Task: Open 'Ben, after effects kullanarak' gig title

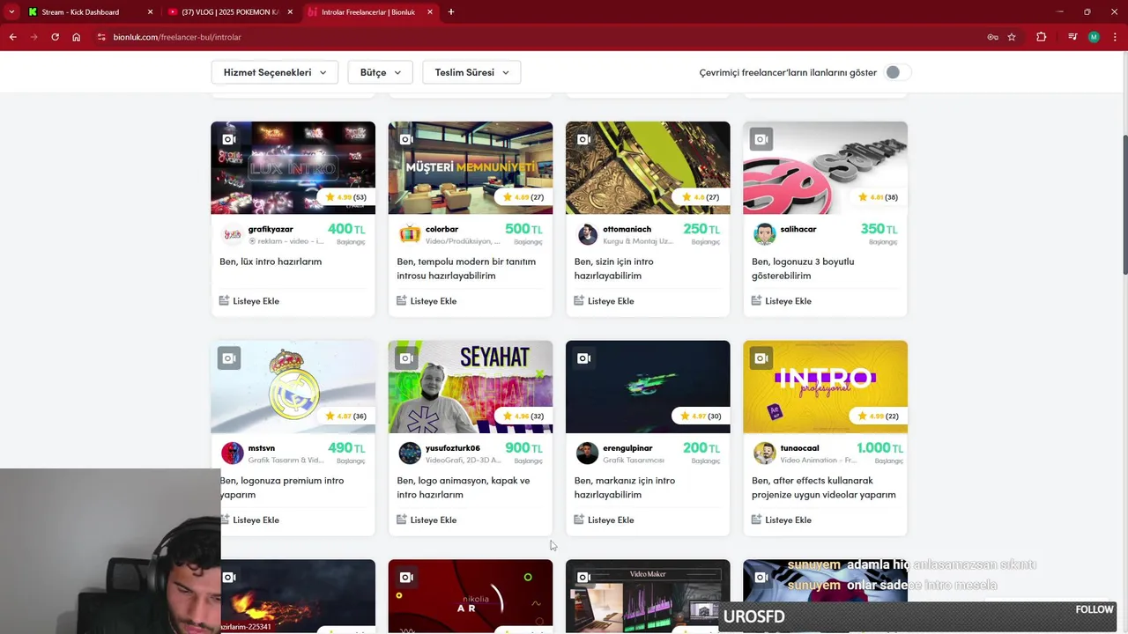Action: point(823,488)
